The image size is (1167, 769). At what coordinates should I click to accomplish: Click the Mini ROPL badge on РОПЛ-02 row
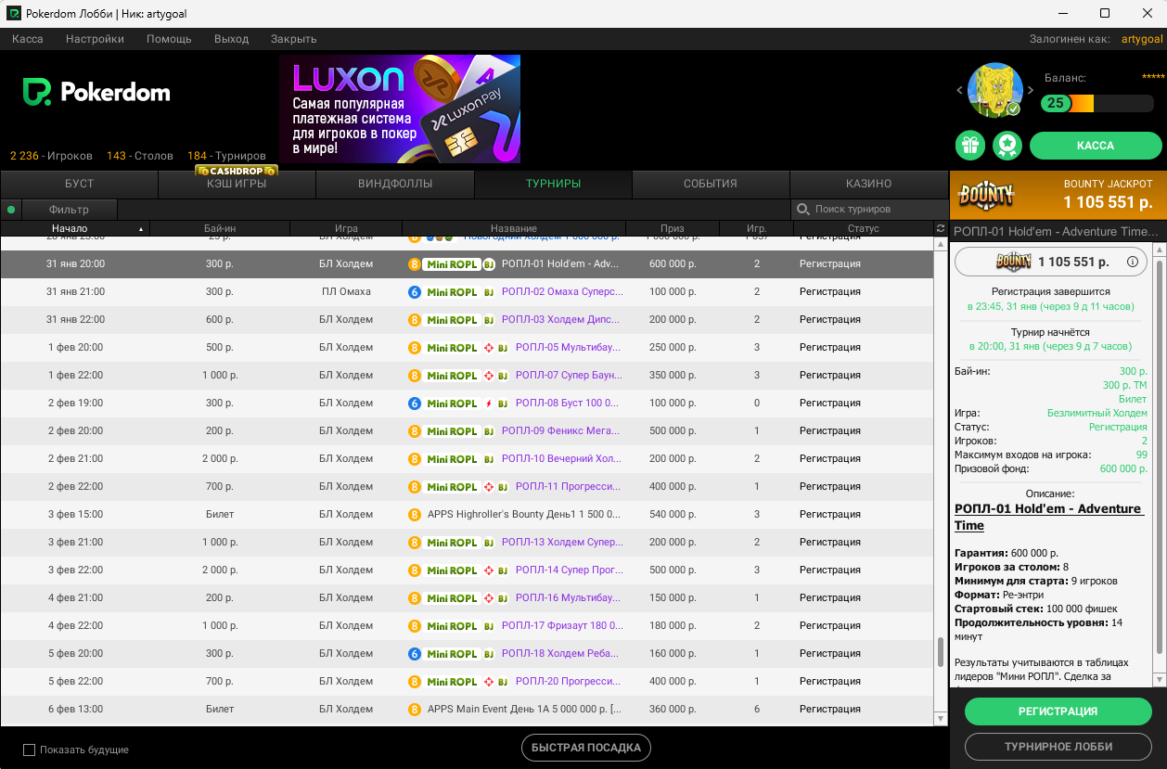tap(452, 292)
